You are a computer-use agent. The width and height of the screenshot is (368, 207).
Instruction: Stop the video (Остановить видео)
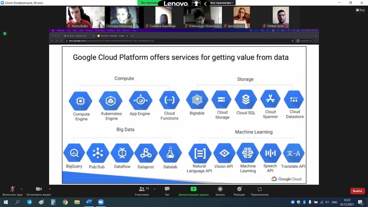pos(39,191)
